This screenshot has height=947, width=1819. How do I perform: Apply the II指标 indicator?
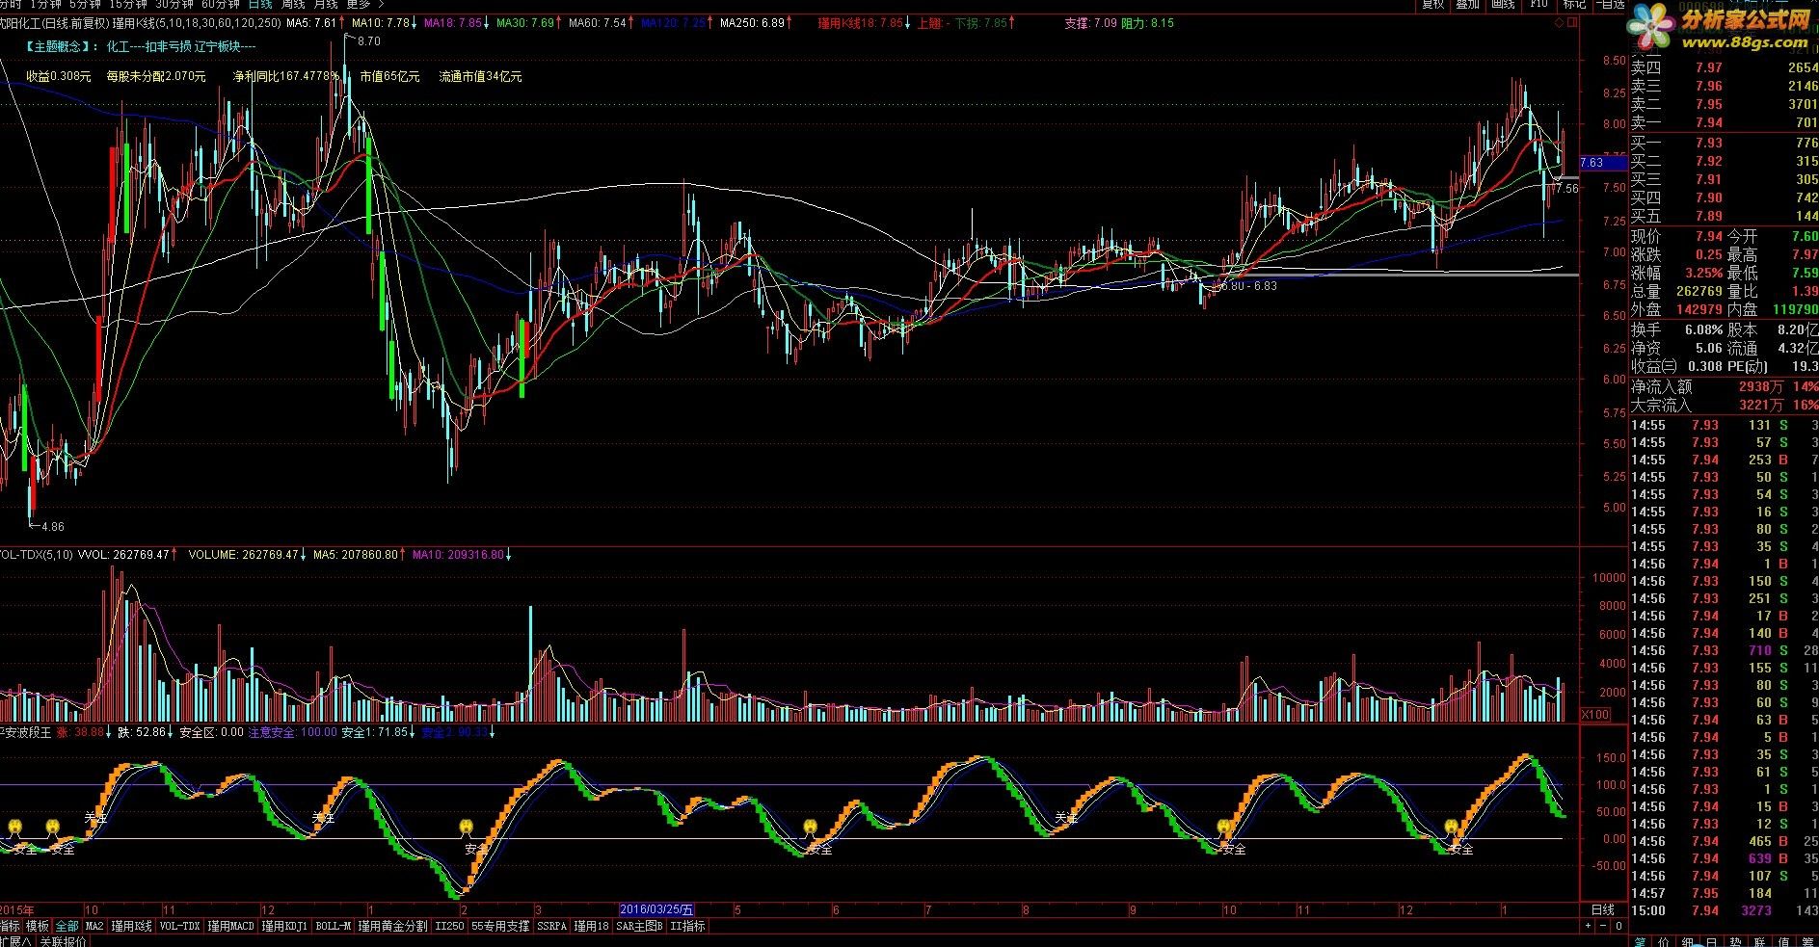pos(687,926)
